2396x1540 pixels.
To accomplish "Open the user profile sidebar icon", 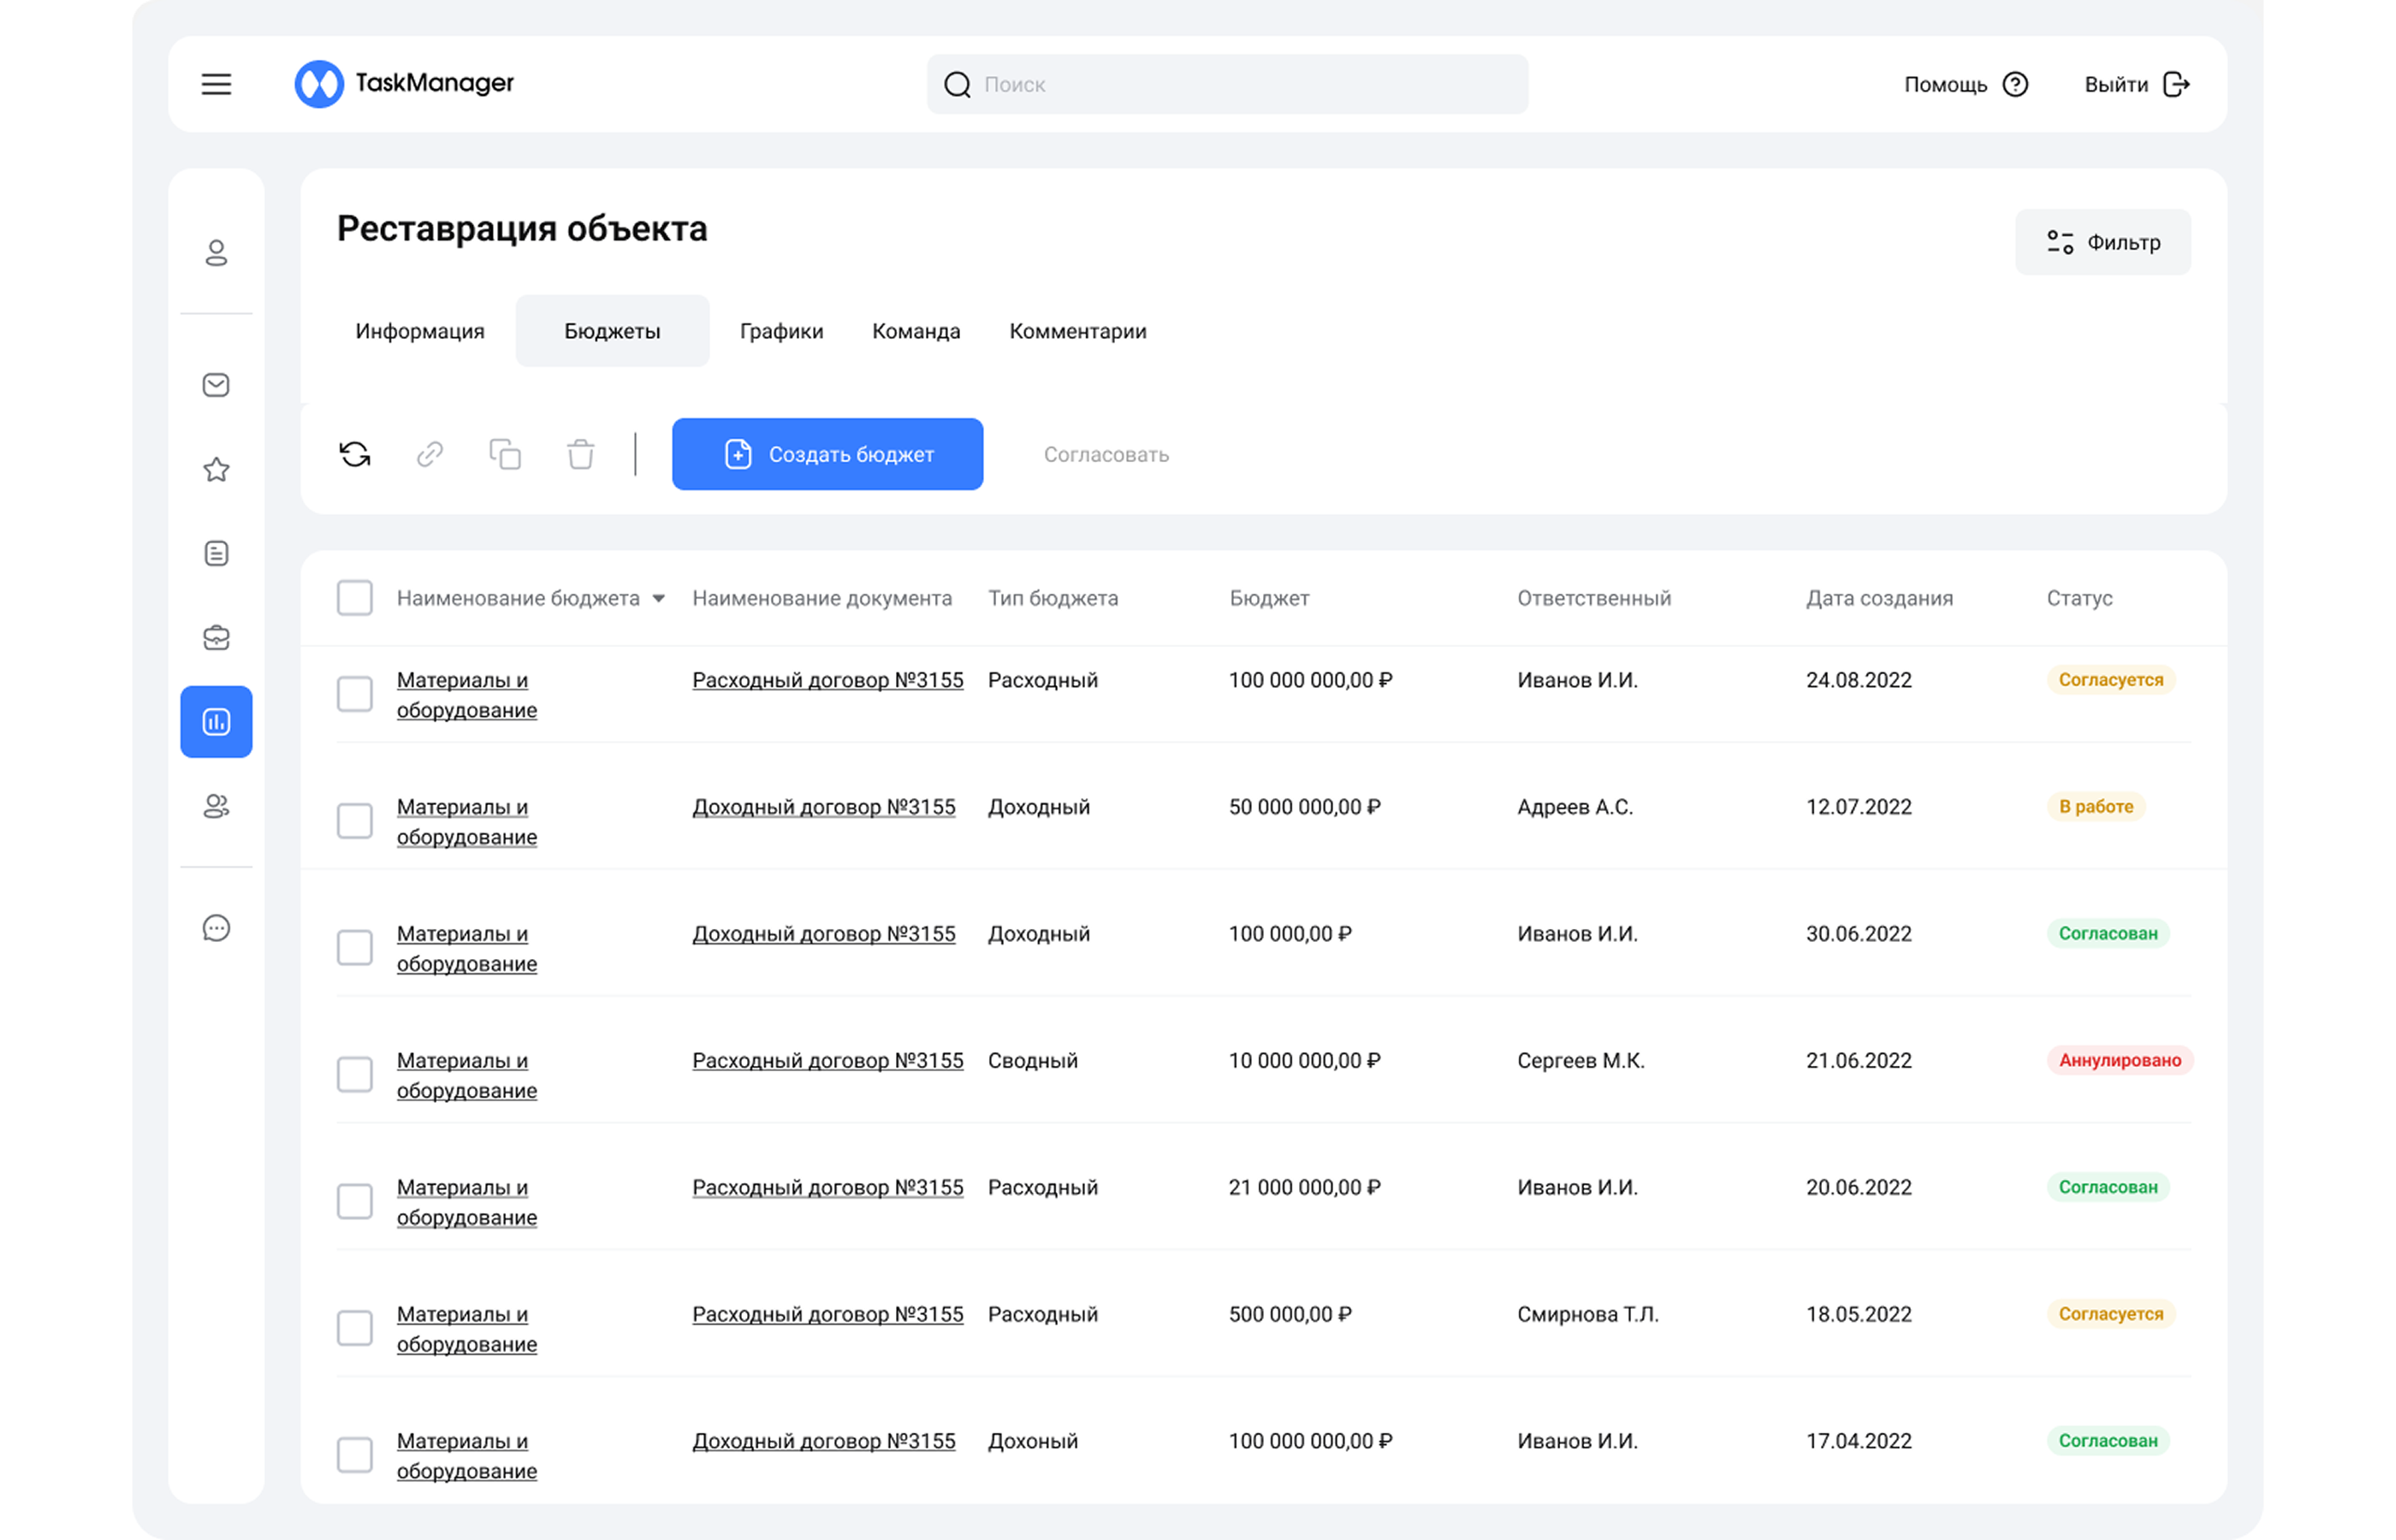I will click(216, 252).
